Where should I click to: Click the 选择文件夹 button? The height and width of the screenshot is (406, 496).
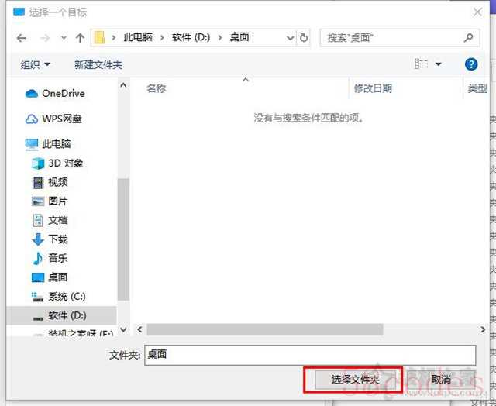pyautogui.click(x=354, y=380)
